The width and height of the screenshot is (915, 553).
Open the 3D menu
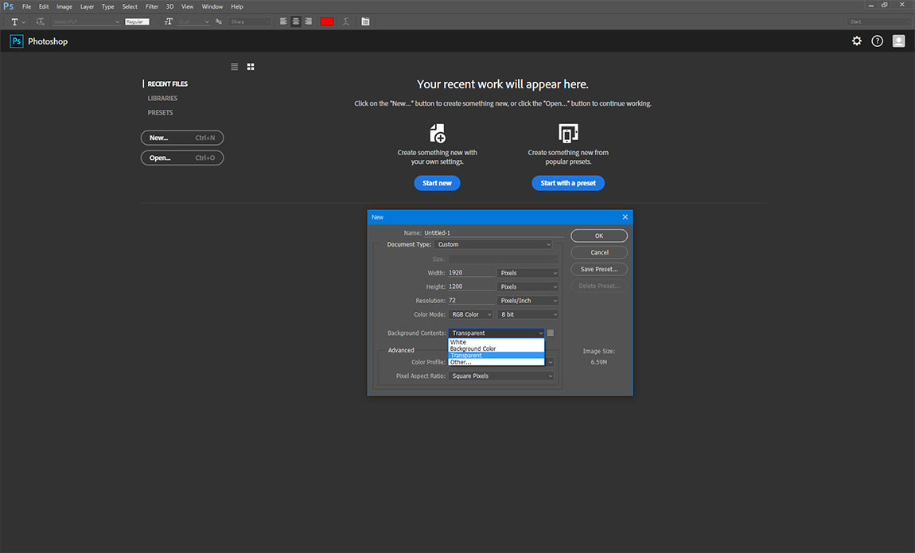(169, 6)
